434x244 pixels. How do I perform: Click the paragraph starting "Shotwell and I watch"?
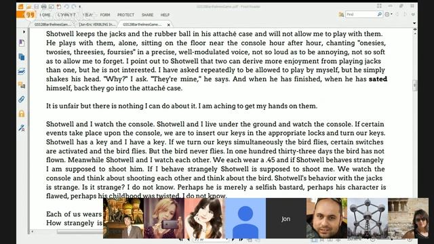[x=216, y=160]
